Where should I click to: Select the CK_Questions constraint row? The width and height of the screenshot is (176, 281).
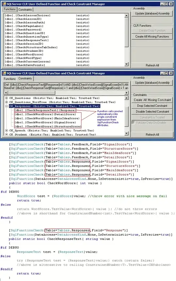54,98
